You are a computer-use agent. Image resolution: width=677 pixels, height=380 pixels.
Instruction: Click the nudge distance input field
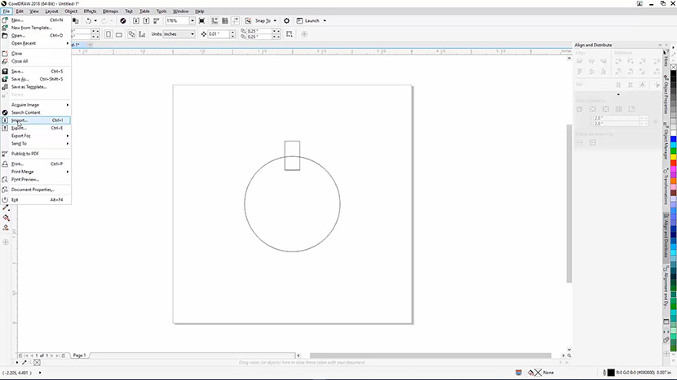(218, 34)
